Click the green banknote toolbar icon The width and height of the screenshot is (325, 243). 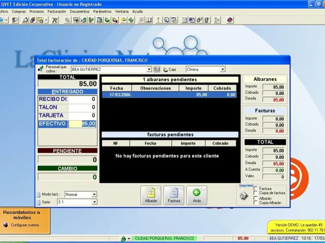pos(131,20)
